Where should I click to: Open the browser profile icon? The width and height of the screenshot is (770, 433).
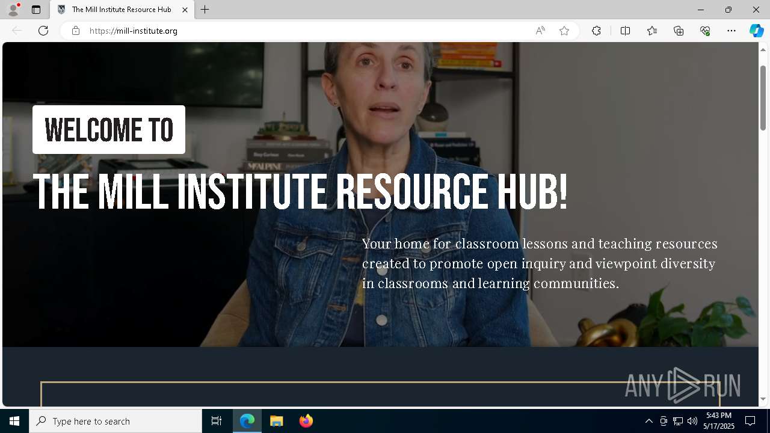[x=13, y=10]
